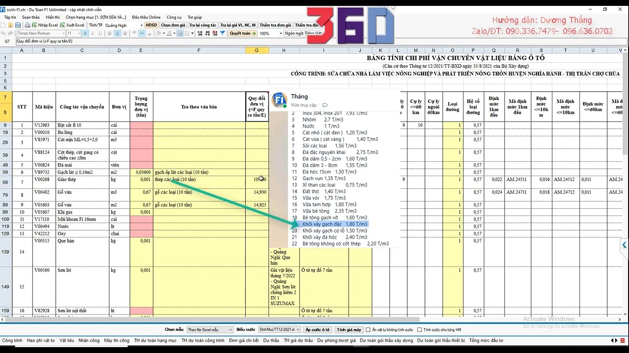Click Tra lại công tác button
Viewport: 629px width, 353px height.
[202, 25]
